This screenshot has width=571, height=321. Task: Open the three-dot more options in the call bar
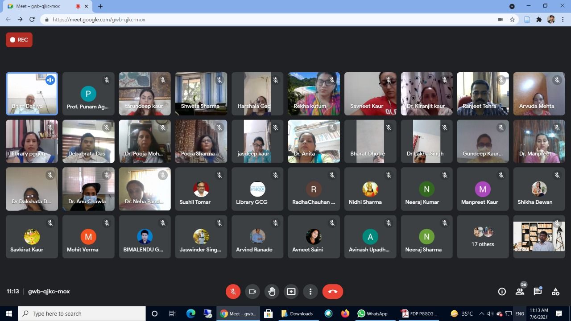coord(310,292)
